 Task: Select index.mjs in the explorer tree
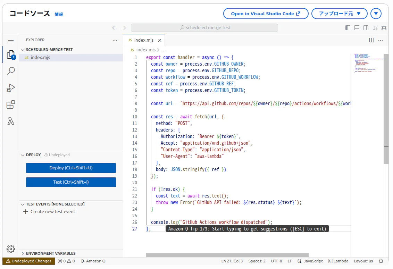pos(71,57)
